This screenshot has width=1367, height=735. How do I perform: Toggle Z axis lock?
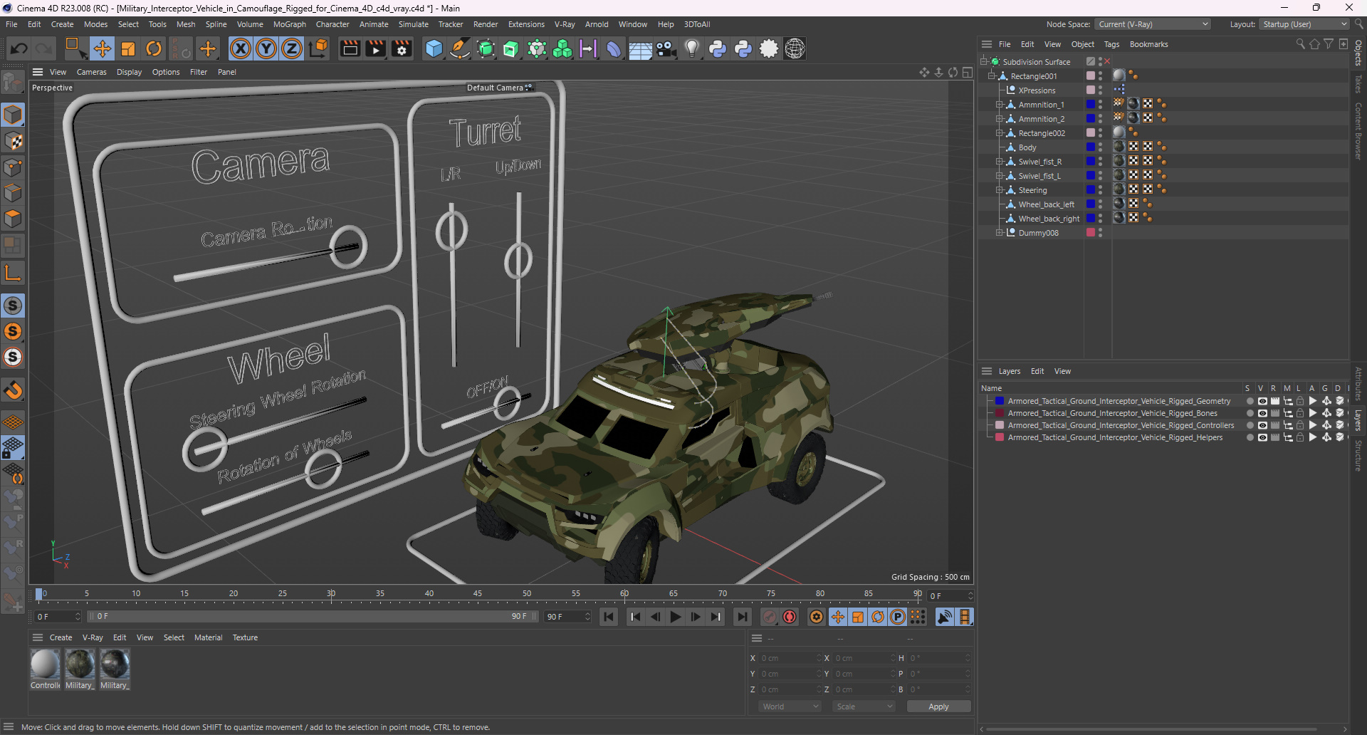click(292, 48)
